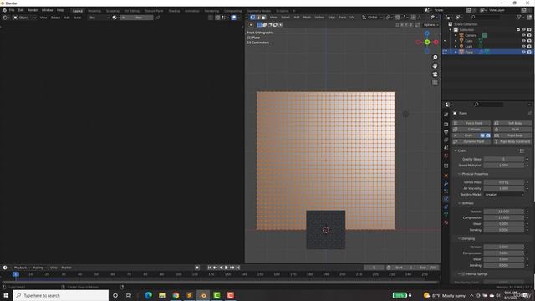Screen dimensions: 535x301
Task: Open the Vertex menu in viewport header
Action: click(x=319, y=18)
